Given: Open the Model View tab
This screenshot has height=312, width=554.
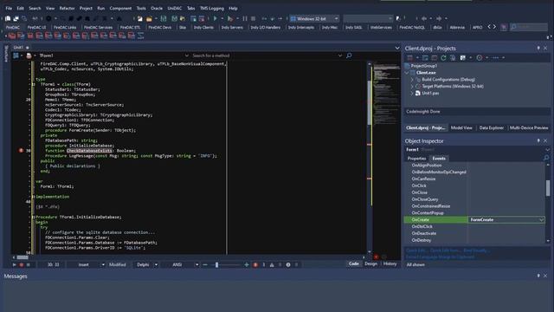Looking at the screenshot, I should (461, 127).
